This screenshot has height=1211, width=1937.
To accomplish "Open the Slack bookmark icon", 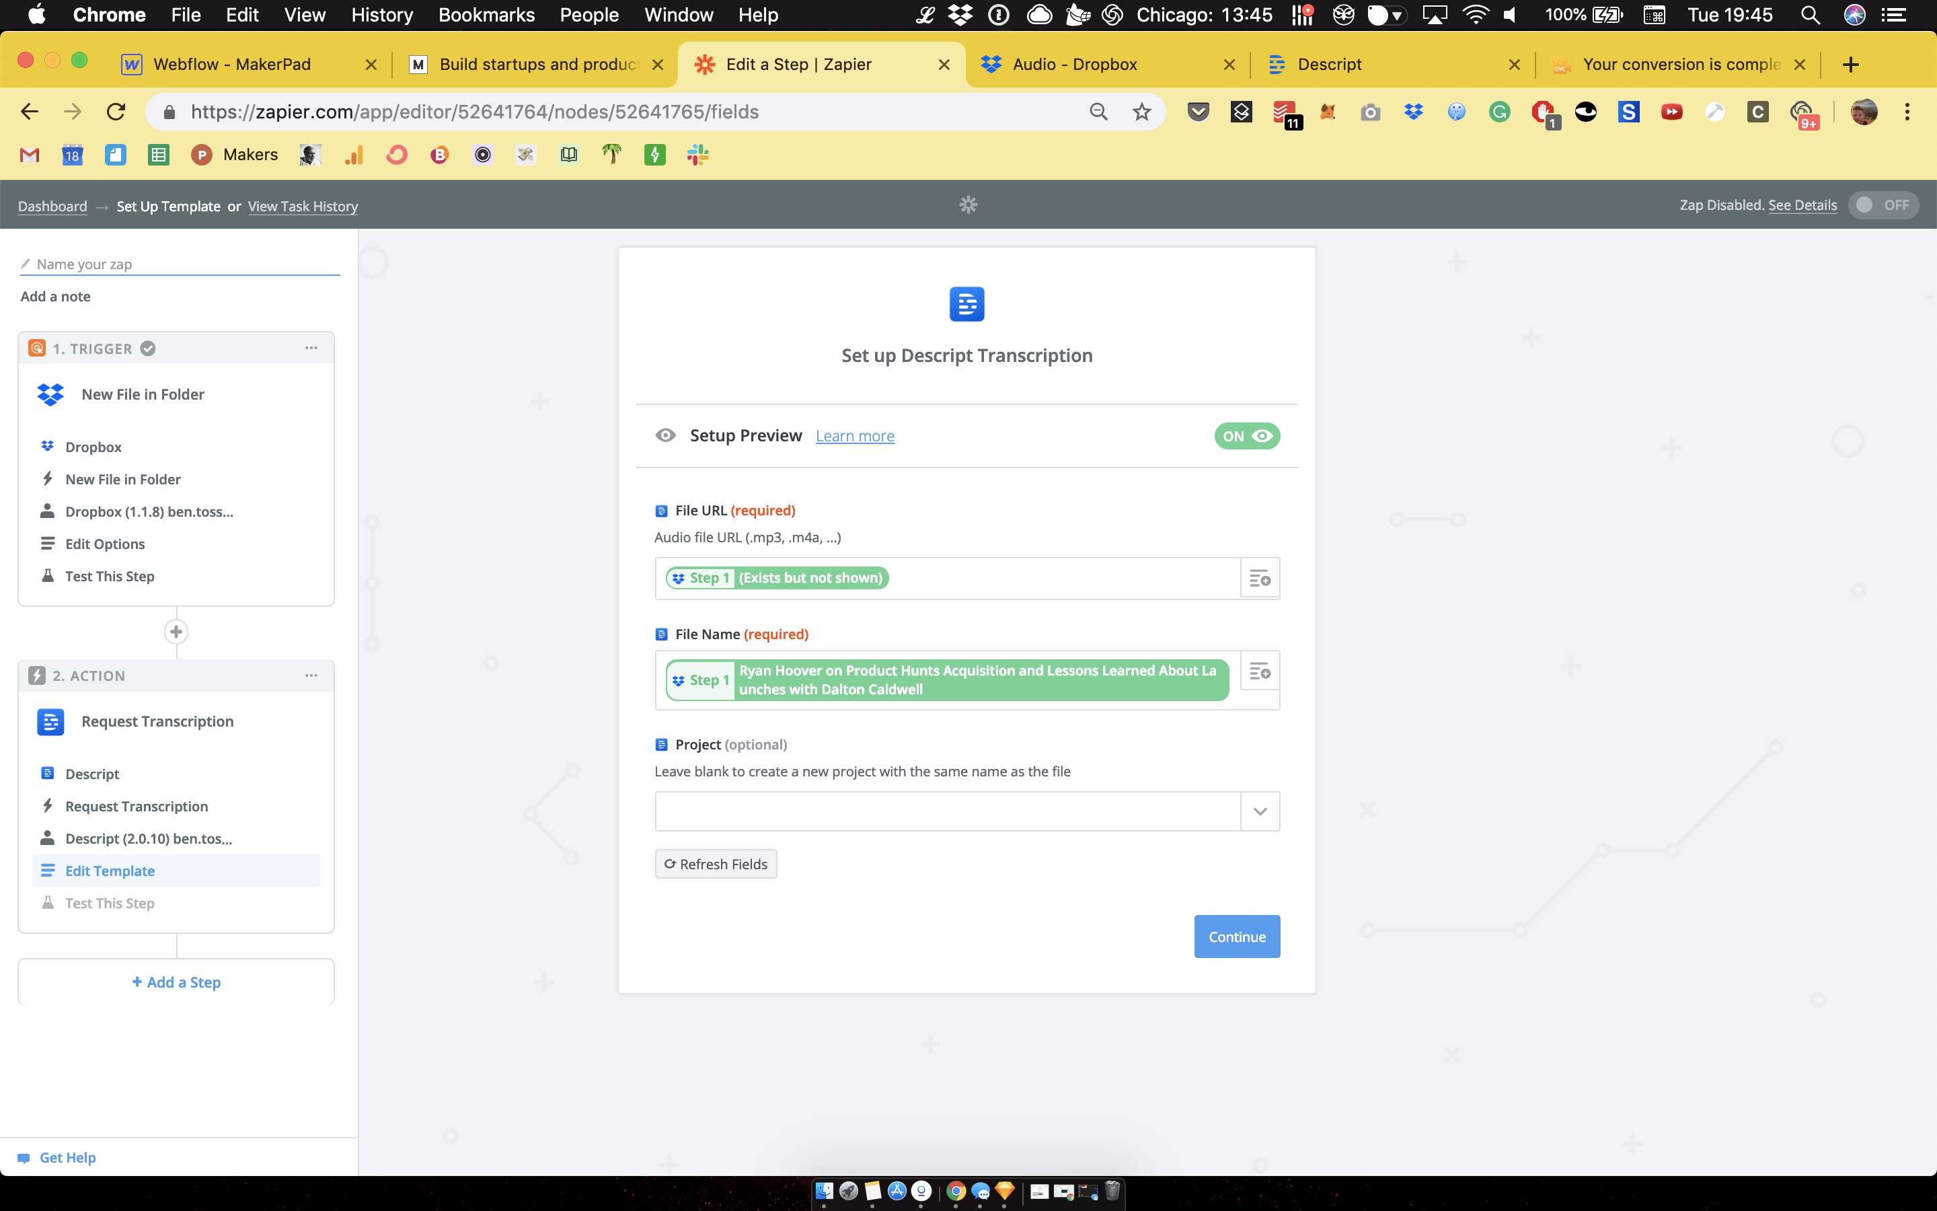I will (697, 155).
